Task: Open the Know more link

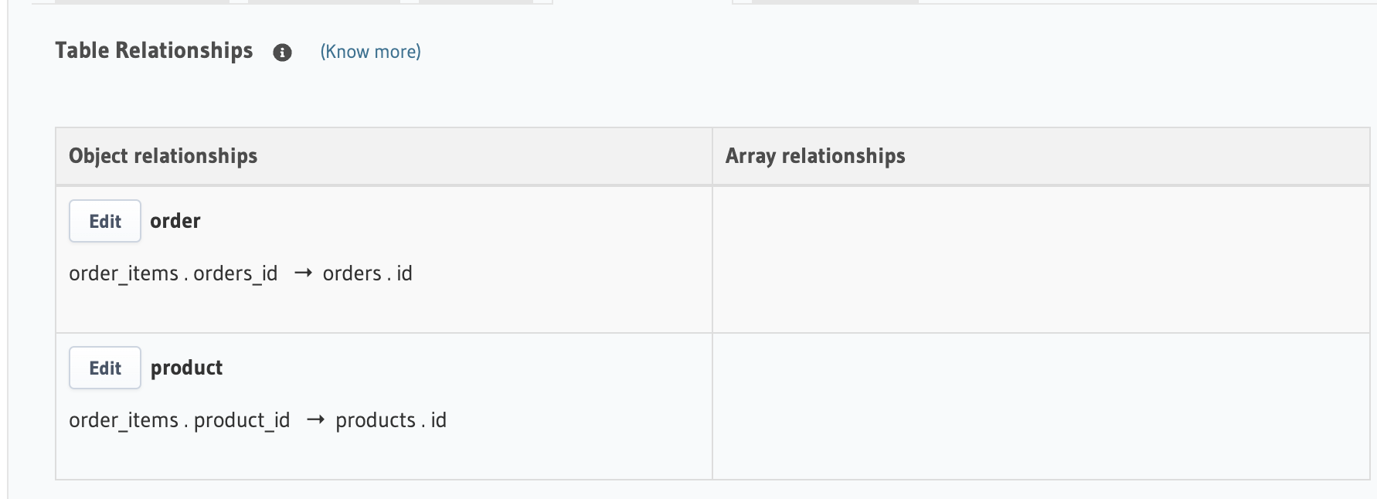Action: pyautogui.click(x=370, y=52)
